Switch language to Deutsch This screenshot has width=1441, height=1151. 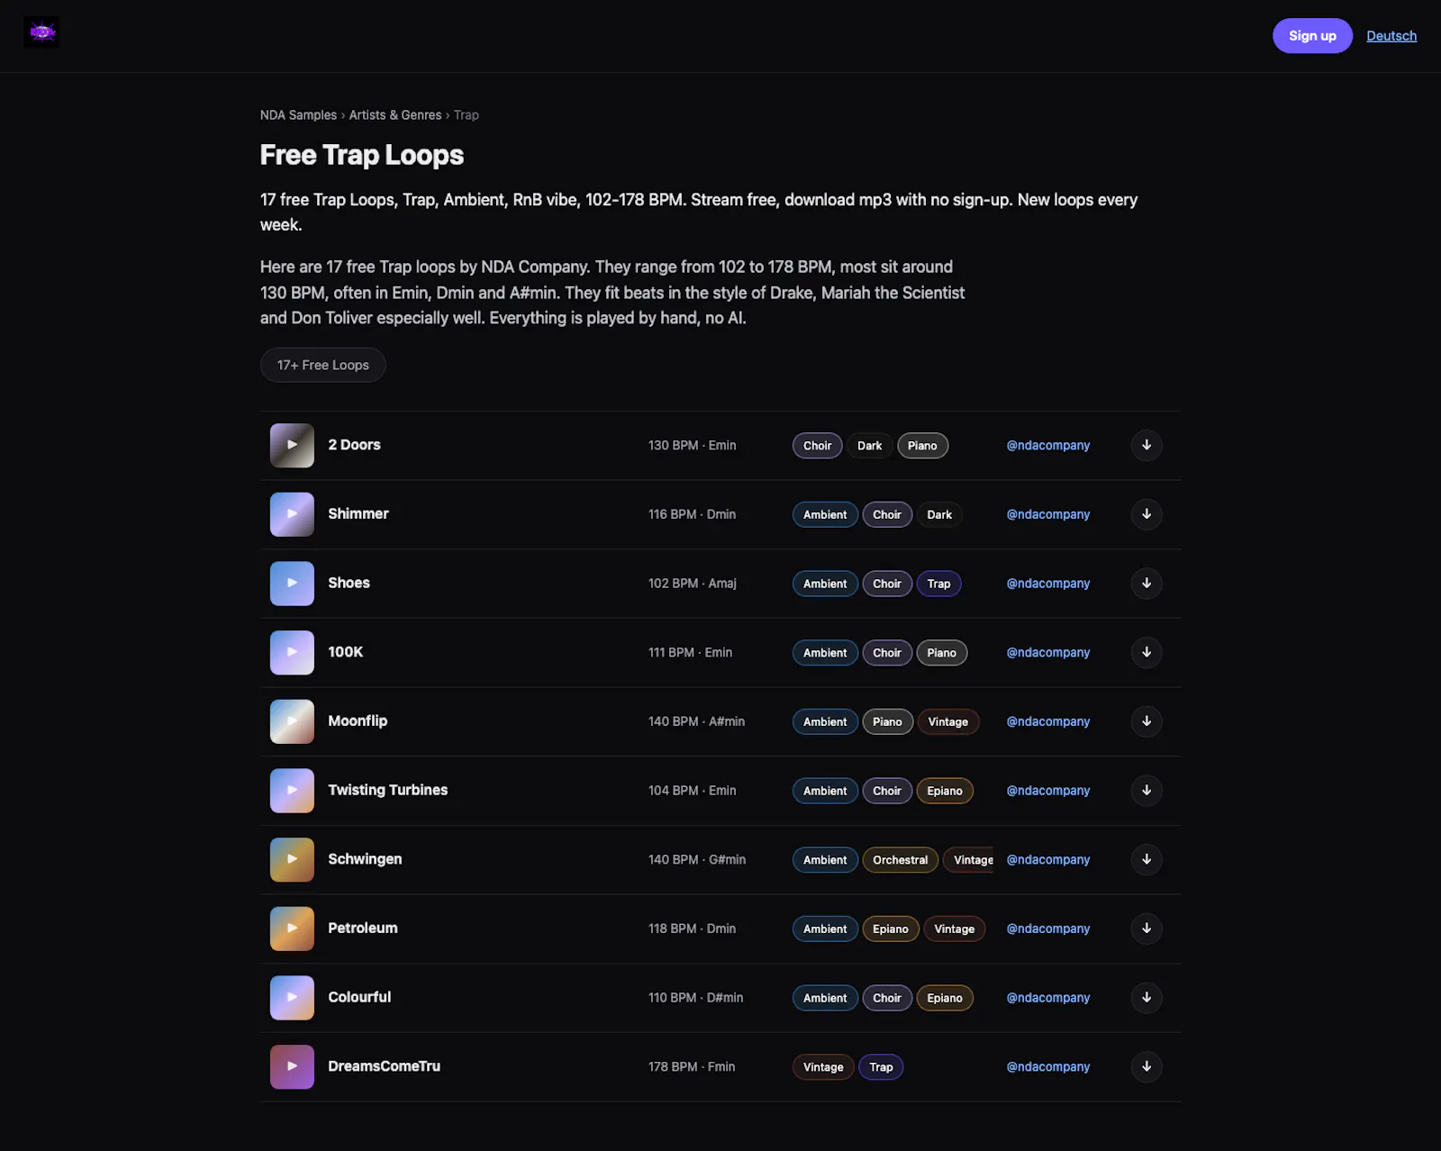coord(1391,36)
